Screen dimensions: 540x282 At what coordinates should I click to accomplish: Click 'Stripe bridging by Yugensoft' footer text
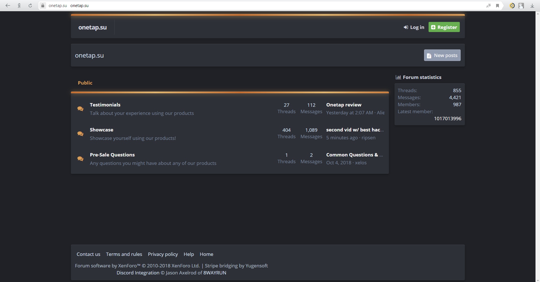click(236, 266)
